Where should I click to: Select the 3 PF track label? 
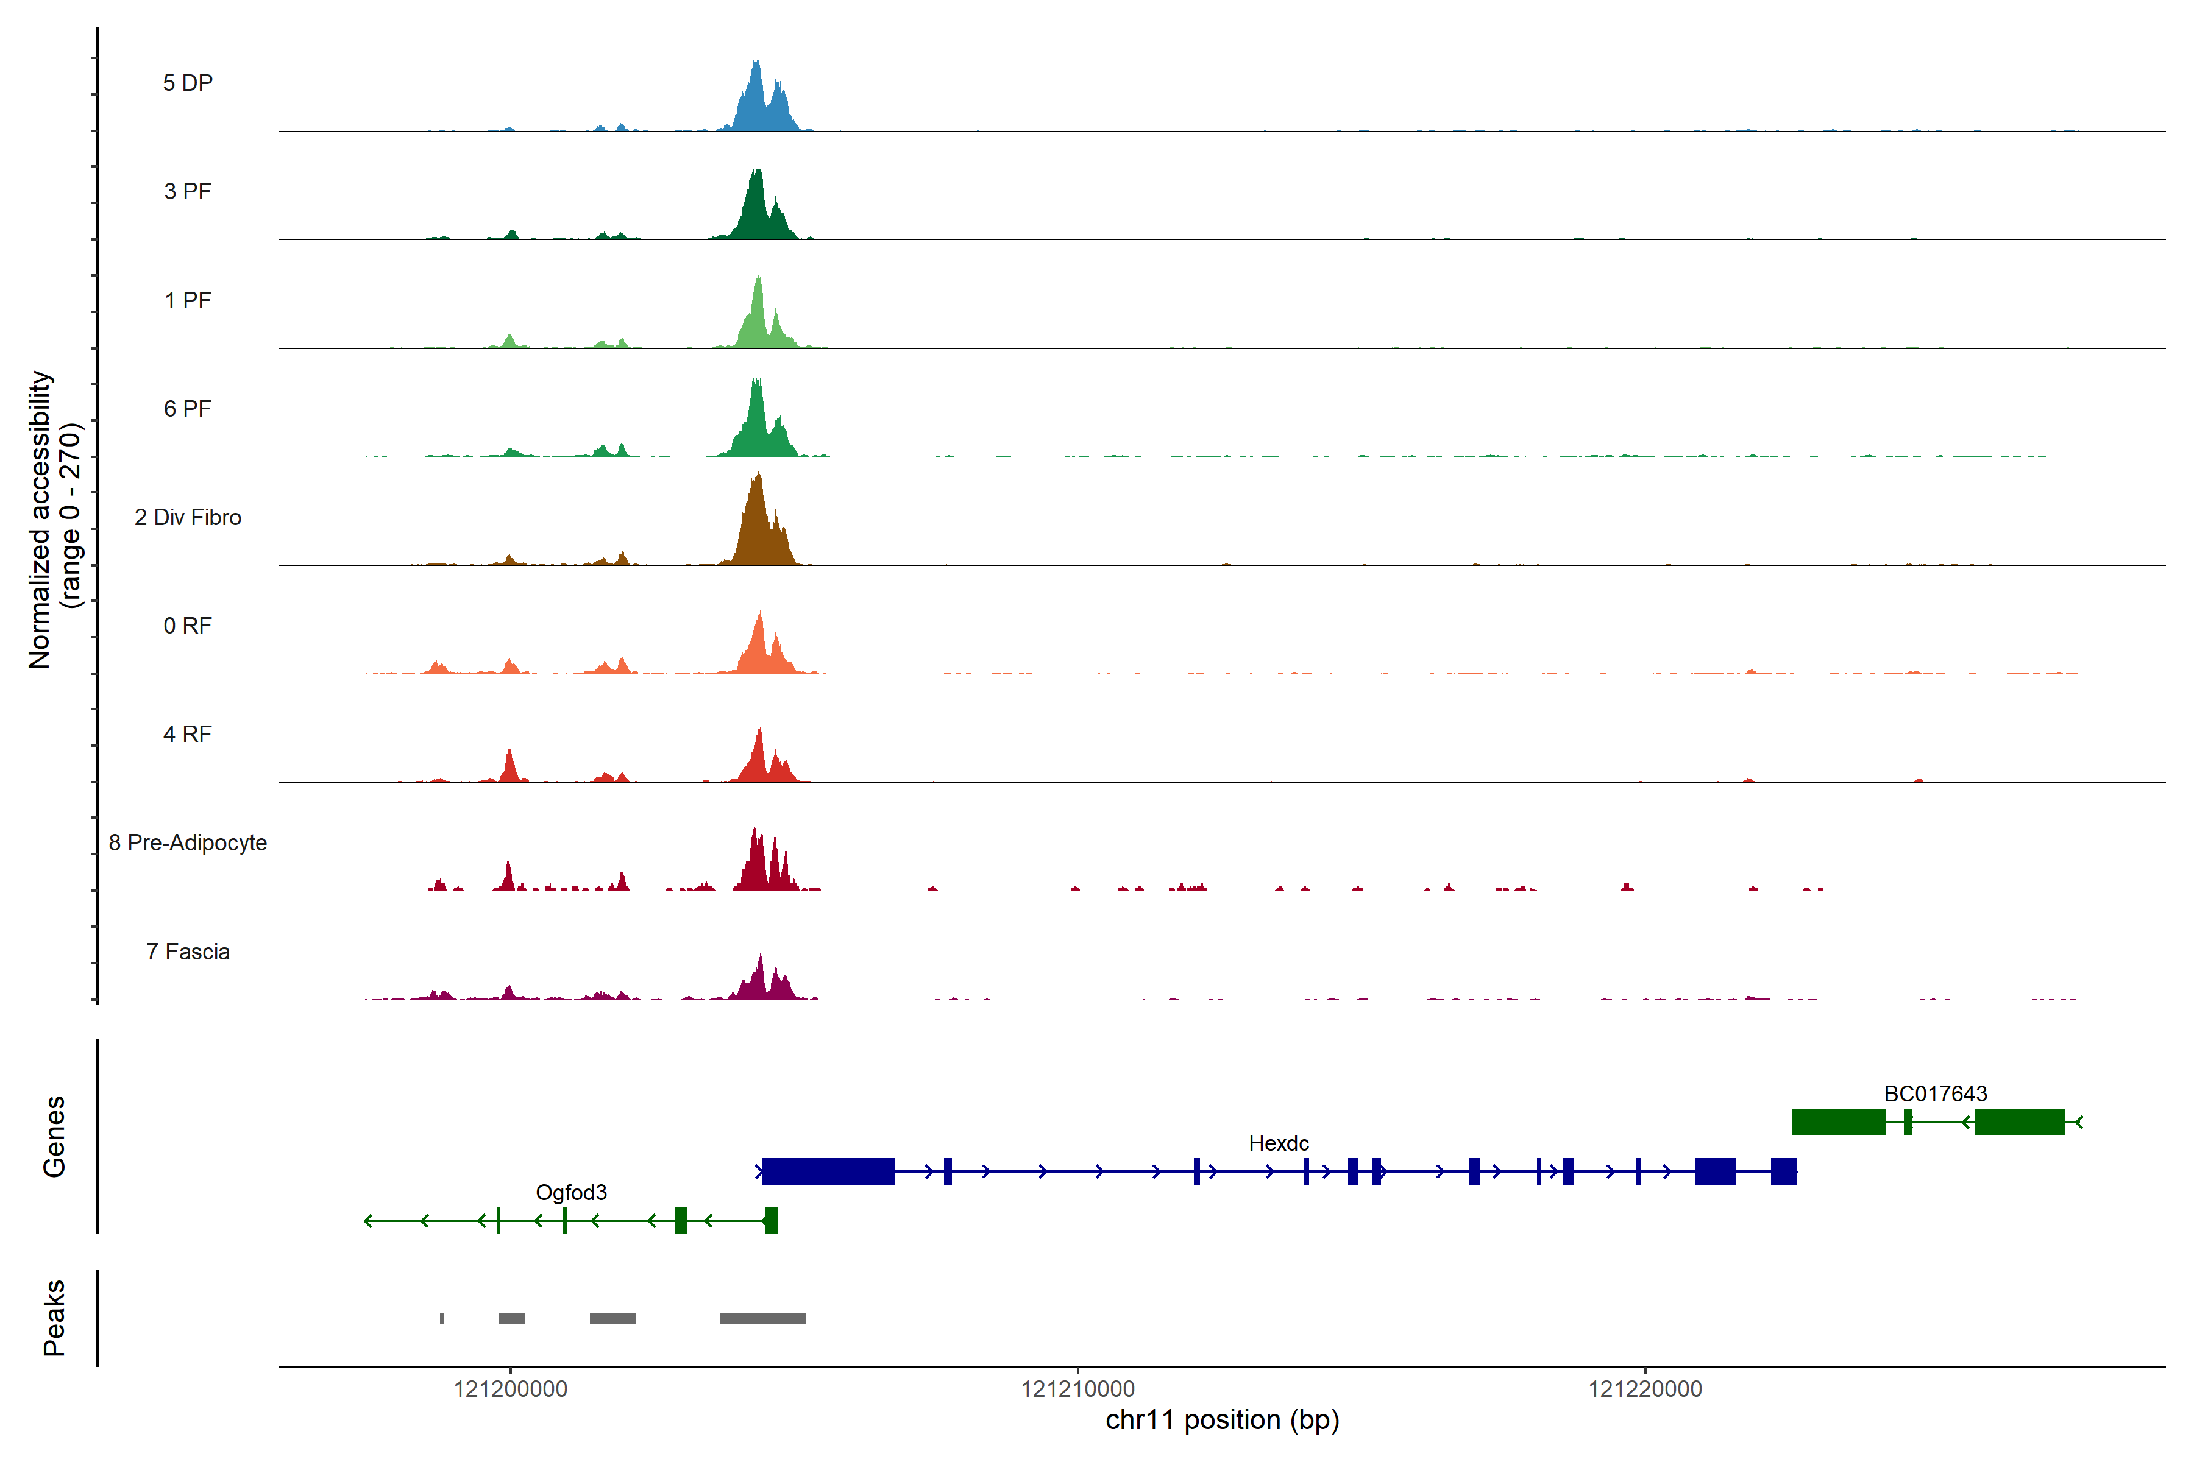[188, 192]
